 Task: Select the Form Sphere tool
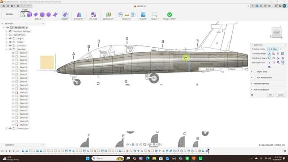coord(49,15)
